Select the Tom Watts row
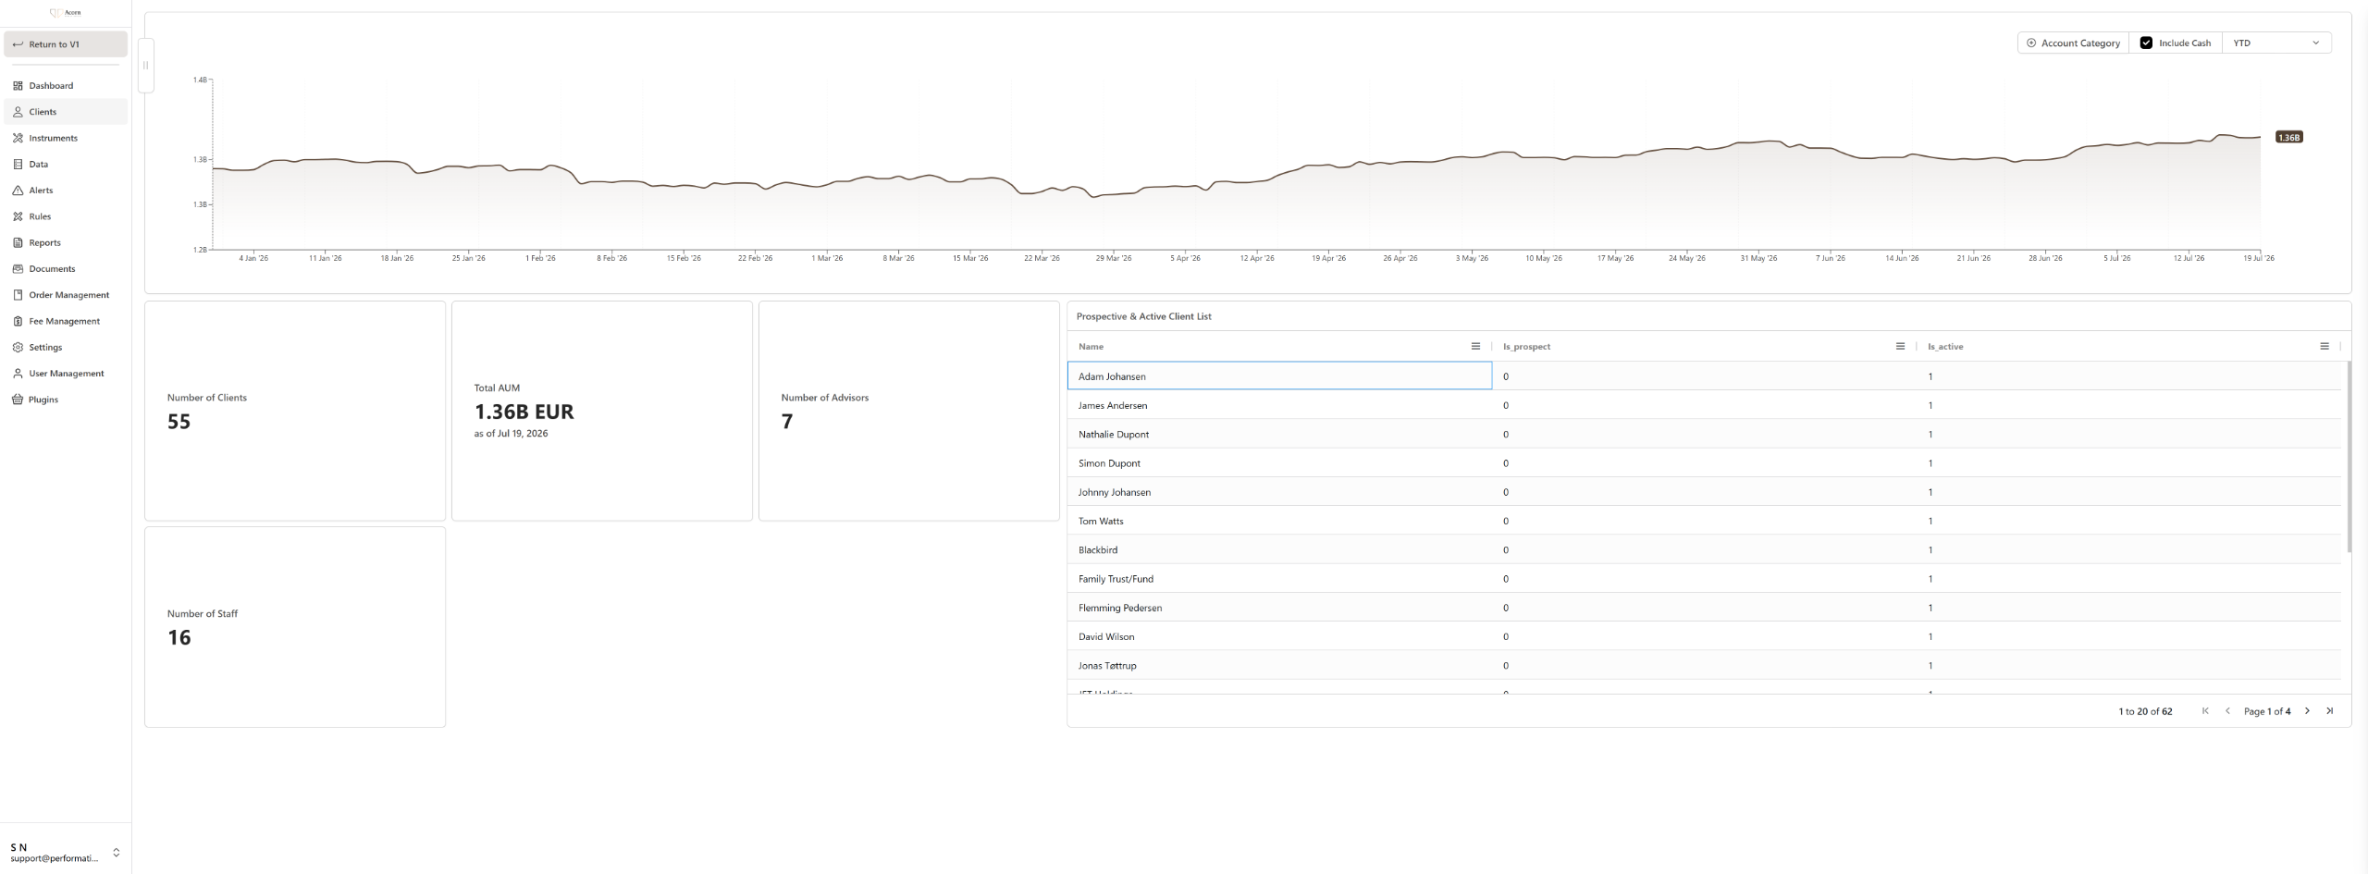Image resolution: width=2368 pixels, height=874 pixels. [1704, 521]
